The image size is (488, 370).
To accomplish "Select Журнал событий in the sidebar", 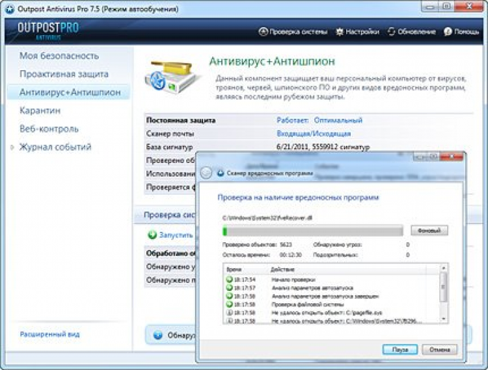I will point(55,147).
